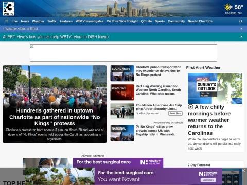Click the 'While the temperatures begin to warm' summary
Screen dimensions: 247x185
pos(214,144)
